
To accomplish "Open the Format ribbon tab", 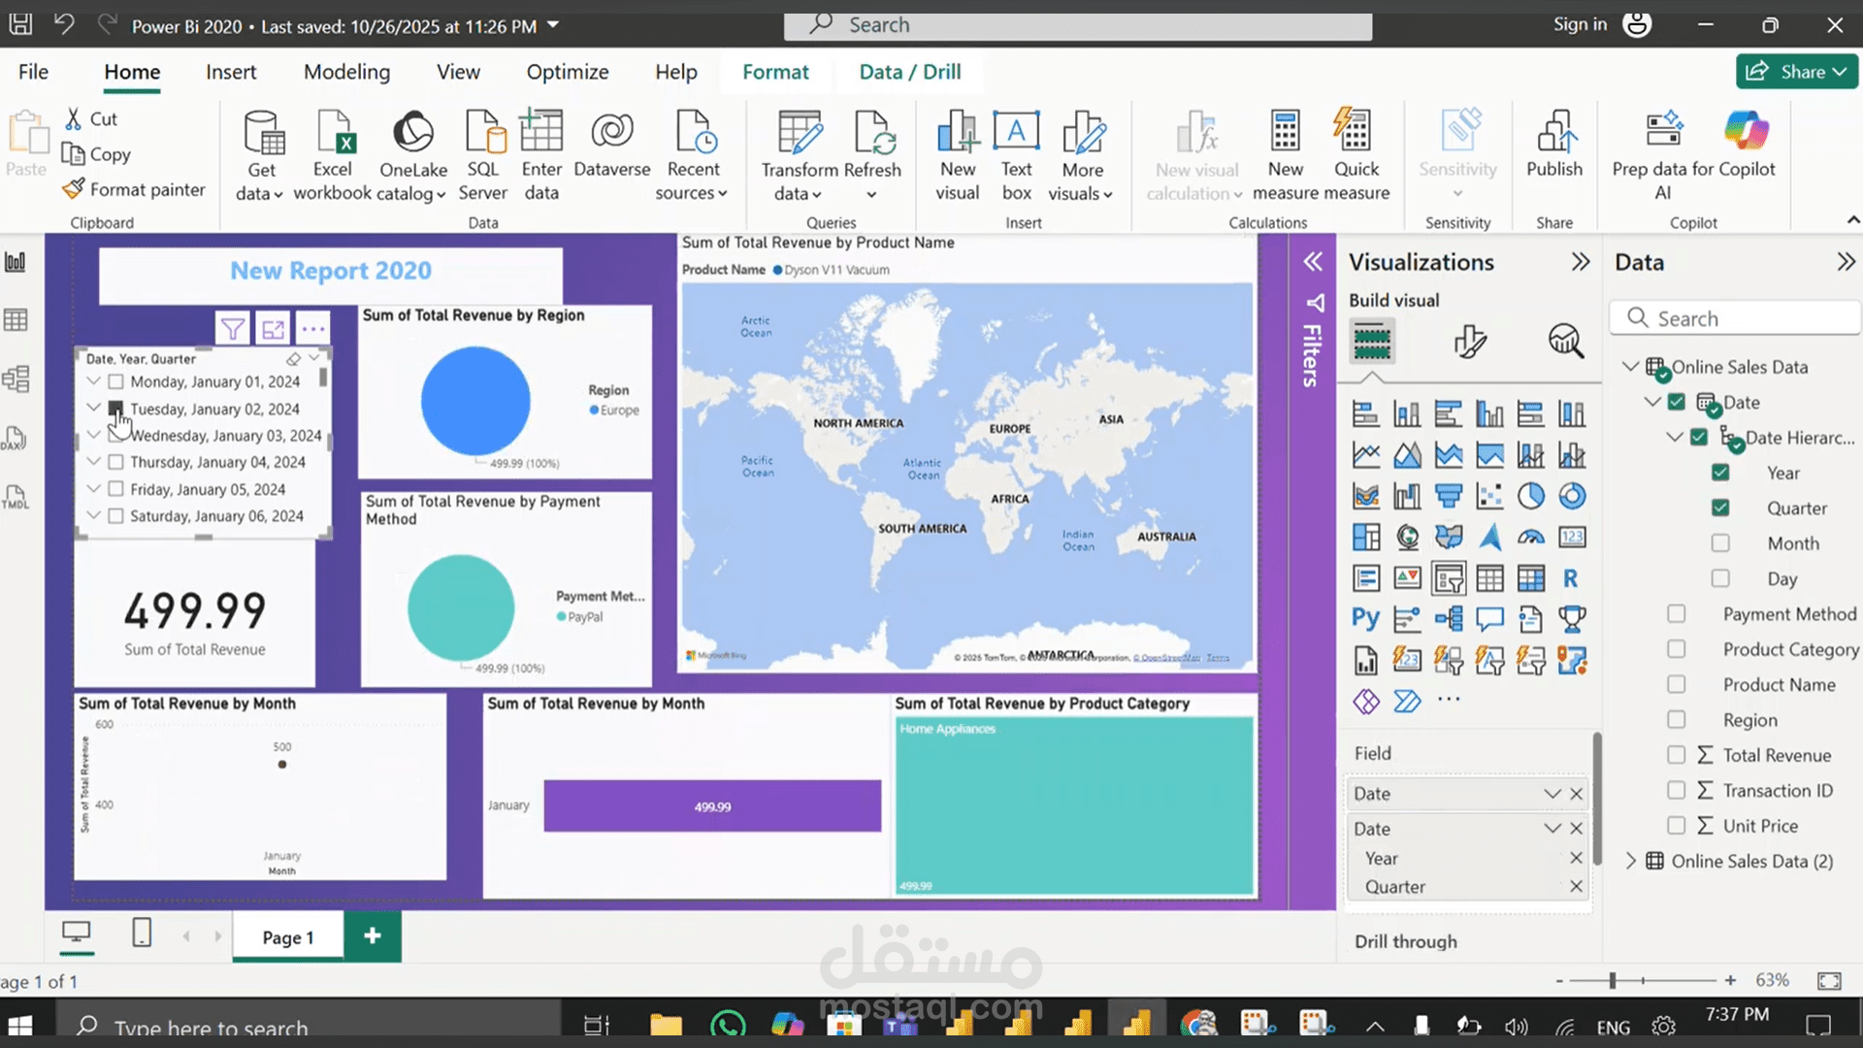I will point(775,72).
